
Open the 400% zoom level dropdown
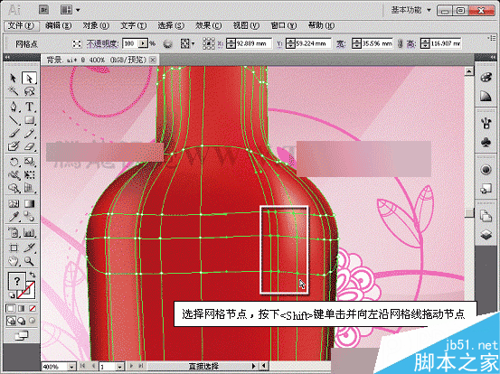click(71, 367)
